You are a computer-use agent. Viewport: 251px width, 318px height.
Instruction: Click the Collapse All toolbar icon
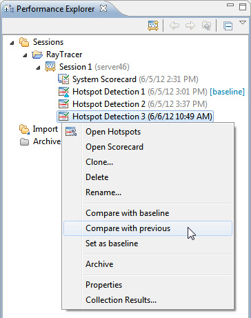click(228, 26)
